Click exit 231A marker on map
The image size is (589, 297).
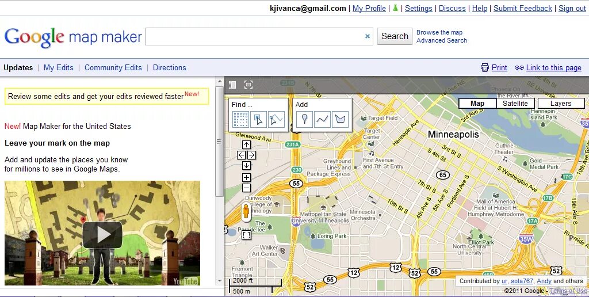point(292,144)
